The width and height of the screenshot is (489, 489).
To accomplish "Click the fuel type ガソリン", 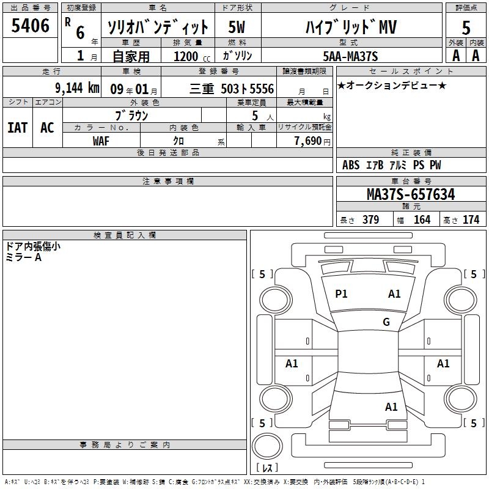I will coord(237,56).
